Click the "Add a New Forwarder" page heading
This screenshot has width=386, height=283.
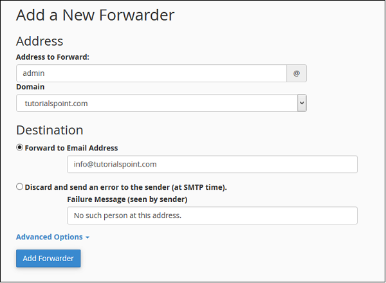tap(95, 14)
